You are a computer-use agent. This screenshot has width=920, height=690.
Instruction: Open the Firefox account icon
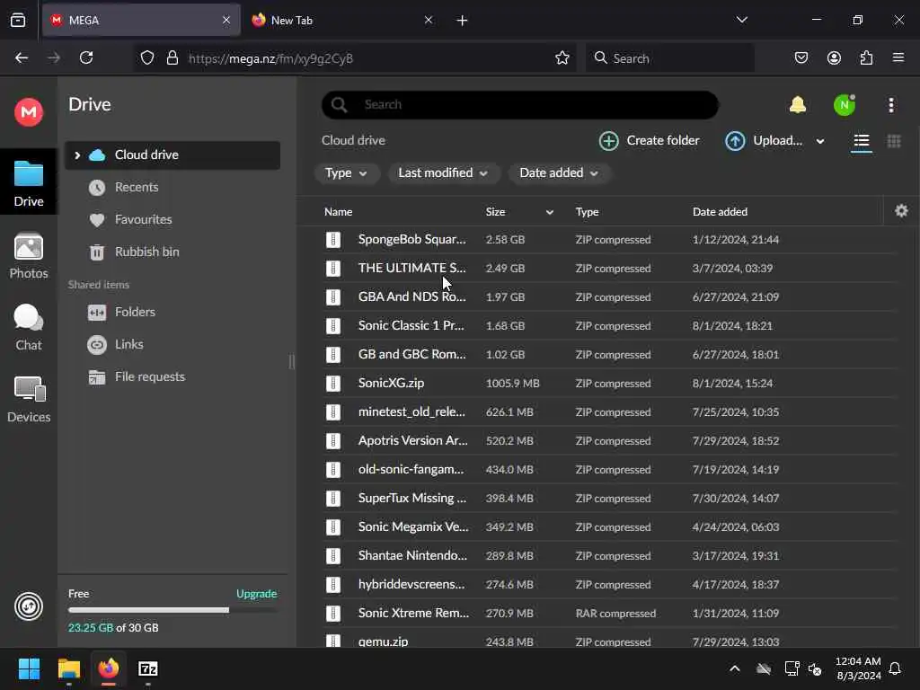(x=834, y=57)
